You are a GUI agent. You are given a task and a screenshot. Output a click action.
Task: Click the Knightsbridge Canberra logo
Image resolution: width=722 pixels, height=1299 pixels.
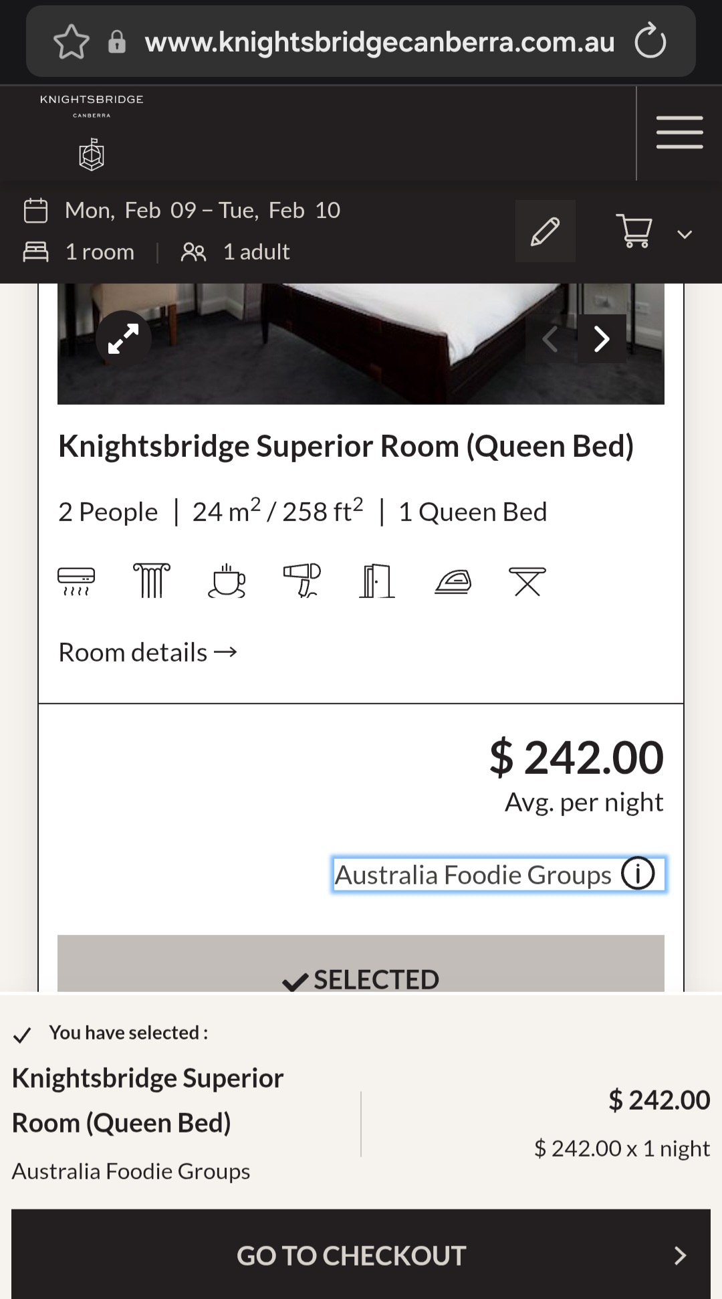point(92,134)
